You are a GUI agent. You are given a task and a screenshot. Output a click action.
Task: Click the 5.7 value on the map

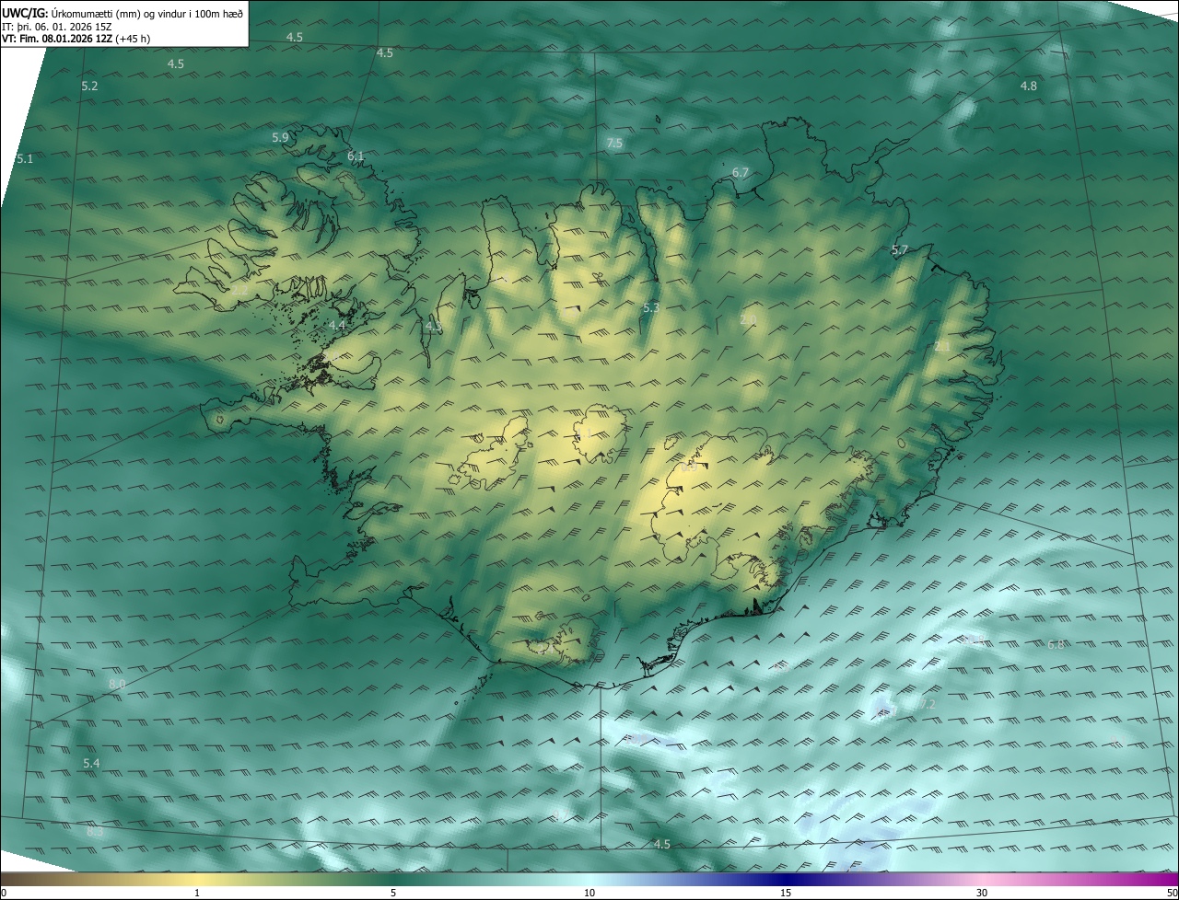(900, 249)
